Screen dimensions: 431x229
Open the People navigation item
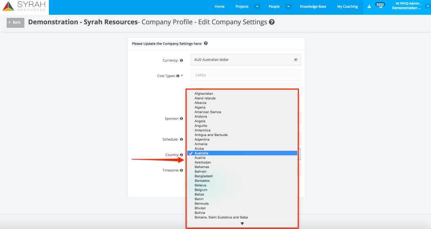pyautogui.click(x=274, y=7)
